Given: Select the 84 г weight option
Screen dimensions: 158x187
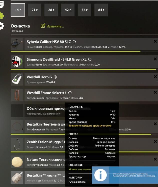Looking at the screenshot, I should coord(101,10).
